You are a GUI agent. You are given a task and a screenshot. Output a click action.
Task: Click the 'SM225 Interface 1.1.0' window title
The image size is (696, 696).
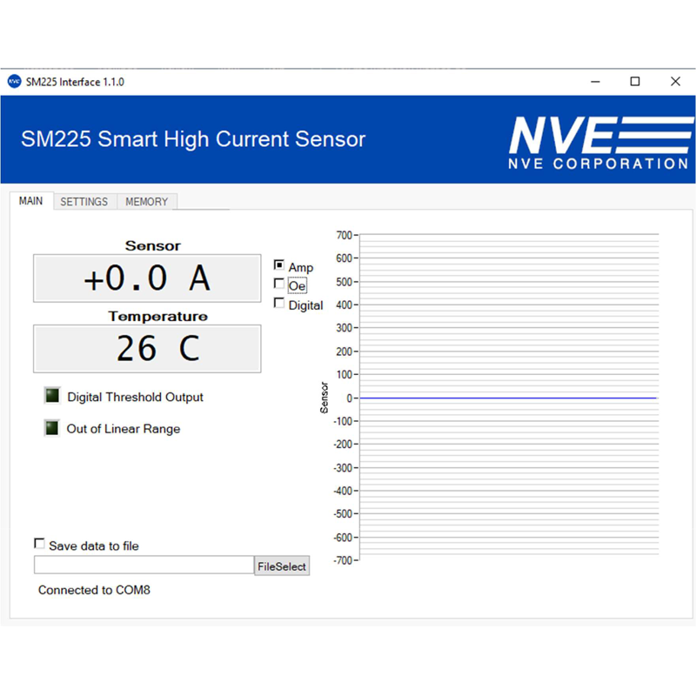coord(75,82)
